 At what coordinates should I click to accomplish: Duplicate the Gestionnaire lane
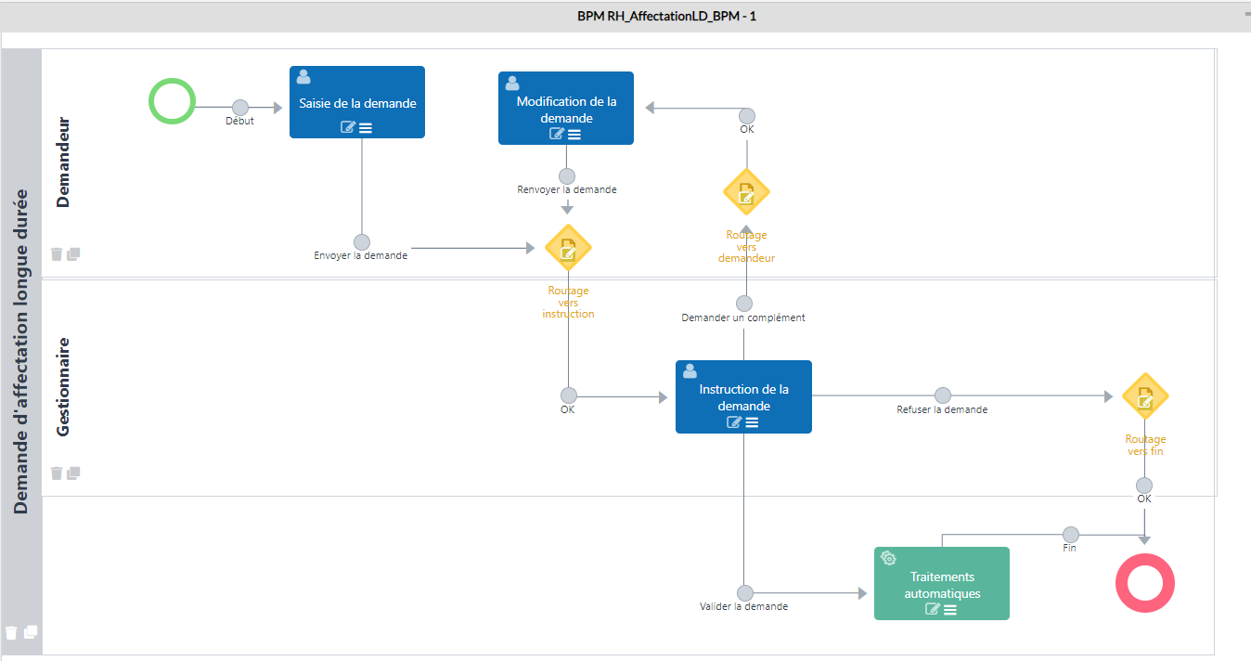pos(74,473)
